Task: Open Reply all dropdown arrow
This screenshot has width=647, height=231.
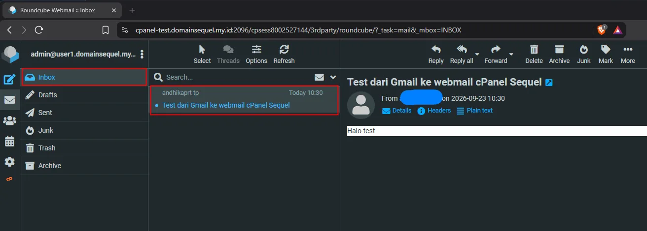Action: pos(477,54)
